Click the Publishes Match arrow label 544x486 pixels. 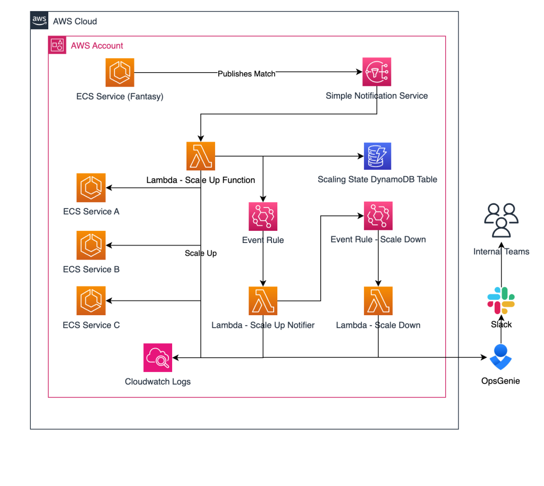click(246, 74)
